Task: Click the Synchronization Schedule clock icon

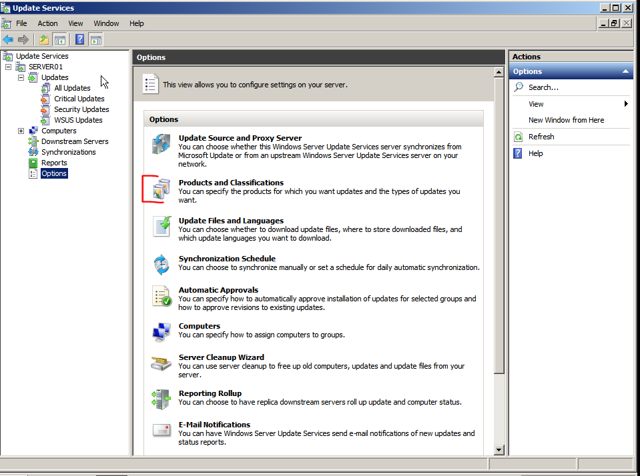Action: pyautogui.click(x=162, y=264)
